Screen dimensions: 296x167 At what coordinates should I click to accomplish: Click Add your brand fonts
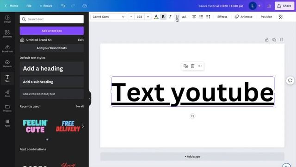(x=52, y=48)
